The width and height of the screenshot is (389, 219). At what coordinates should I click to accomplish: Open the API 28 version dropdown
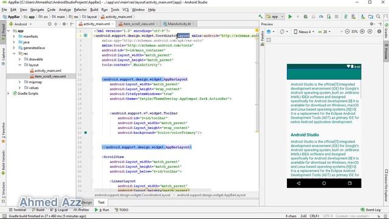tap(325, 32)
